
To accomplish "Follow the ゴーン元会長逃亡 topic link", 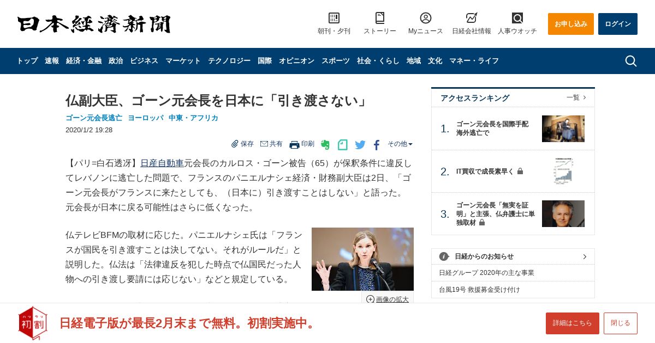I will click(94, 118).
